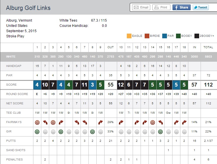This screenshot has height=164, width=217.
Task: Click the orange EAGLE legend swatch
Action: [x=129, y=36]
